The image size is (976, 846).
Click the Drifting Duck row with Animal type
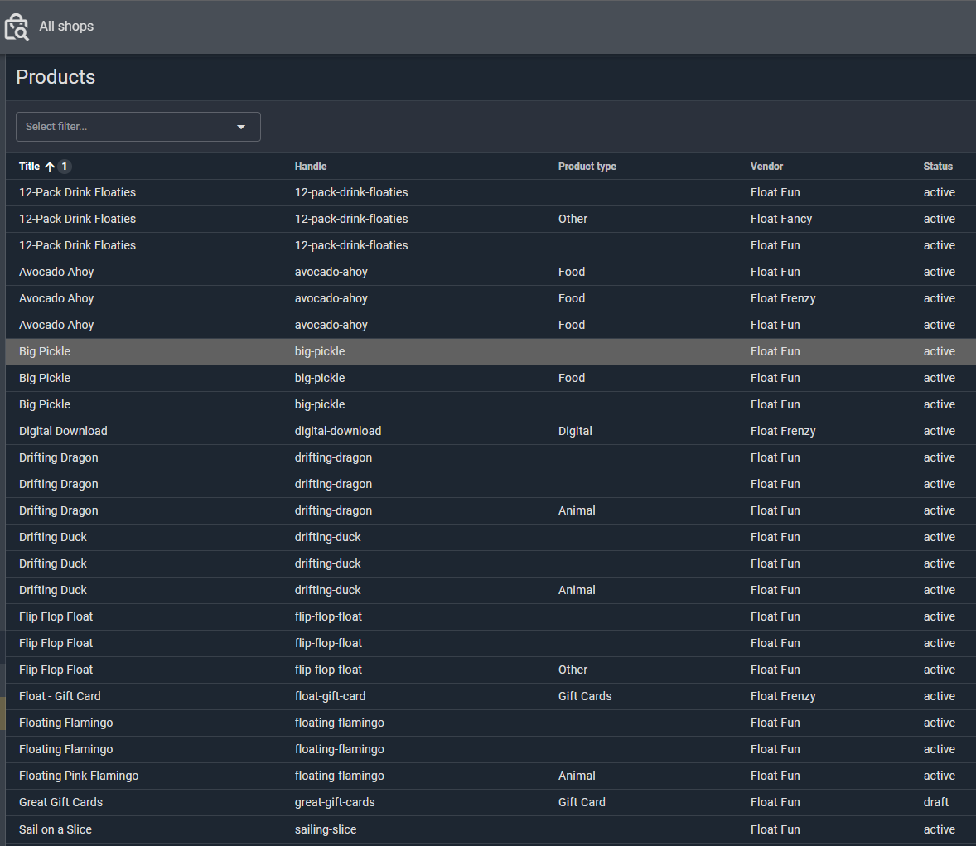(x=53, y=590)
